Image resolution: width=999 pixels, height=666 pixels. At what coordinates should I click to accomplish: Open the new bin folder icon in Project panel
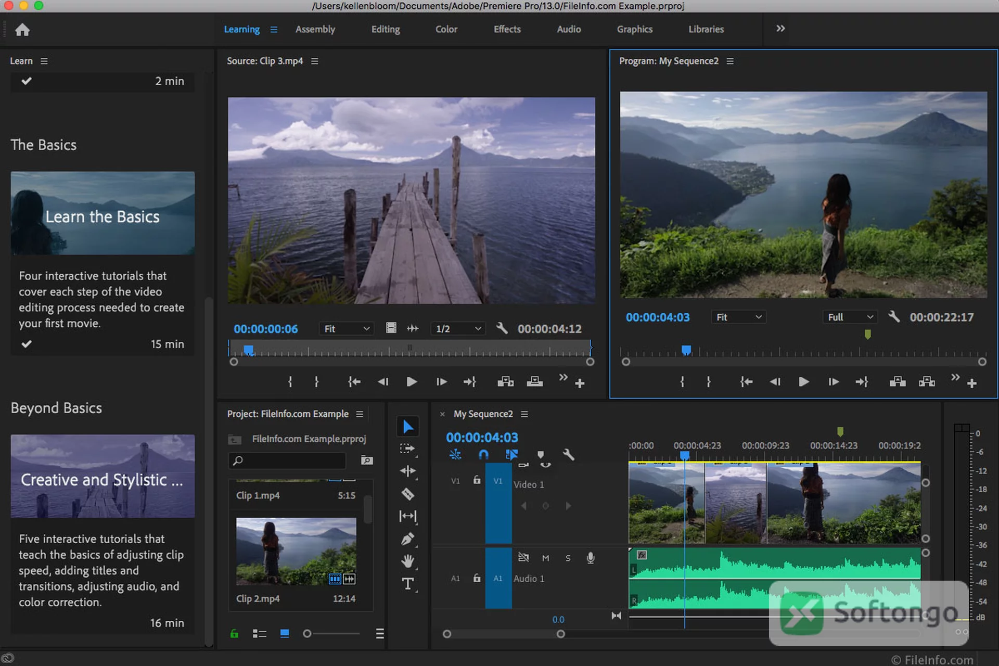coord(367,460)
